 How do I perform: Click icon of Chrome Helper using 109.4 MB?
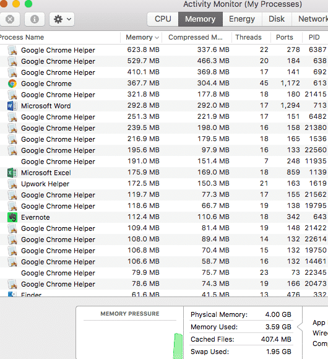(x=12, y=228)
